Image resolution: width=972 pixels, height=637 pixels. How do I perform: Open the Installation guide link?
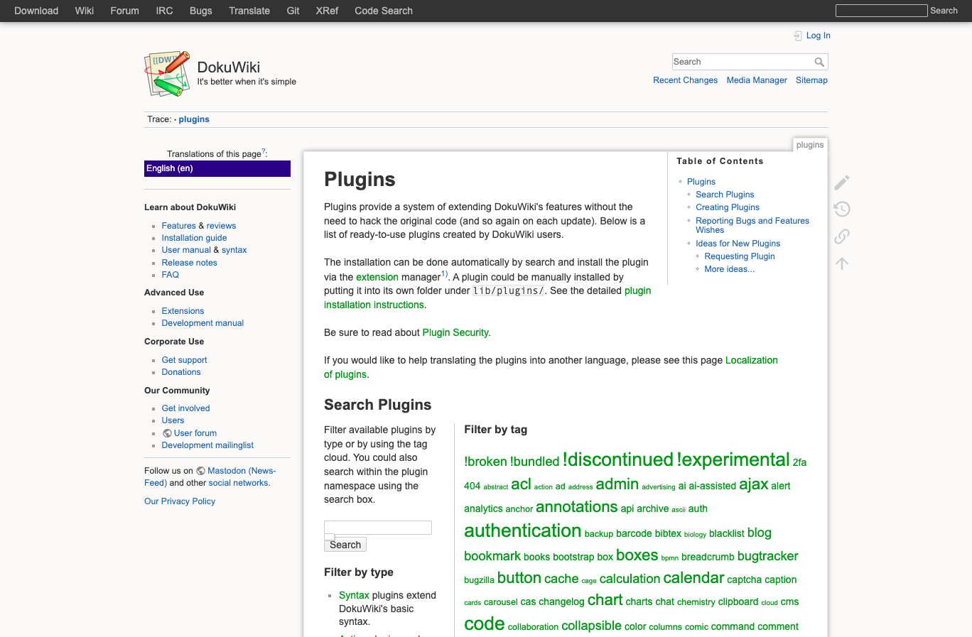coord(194,238)
